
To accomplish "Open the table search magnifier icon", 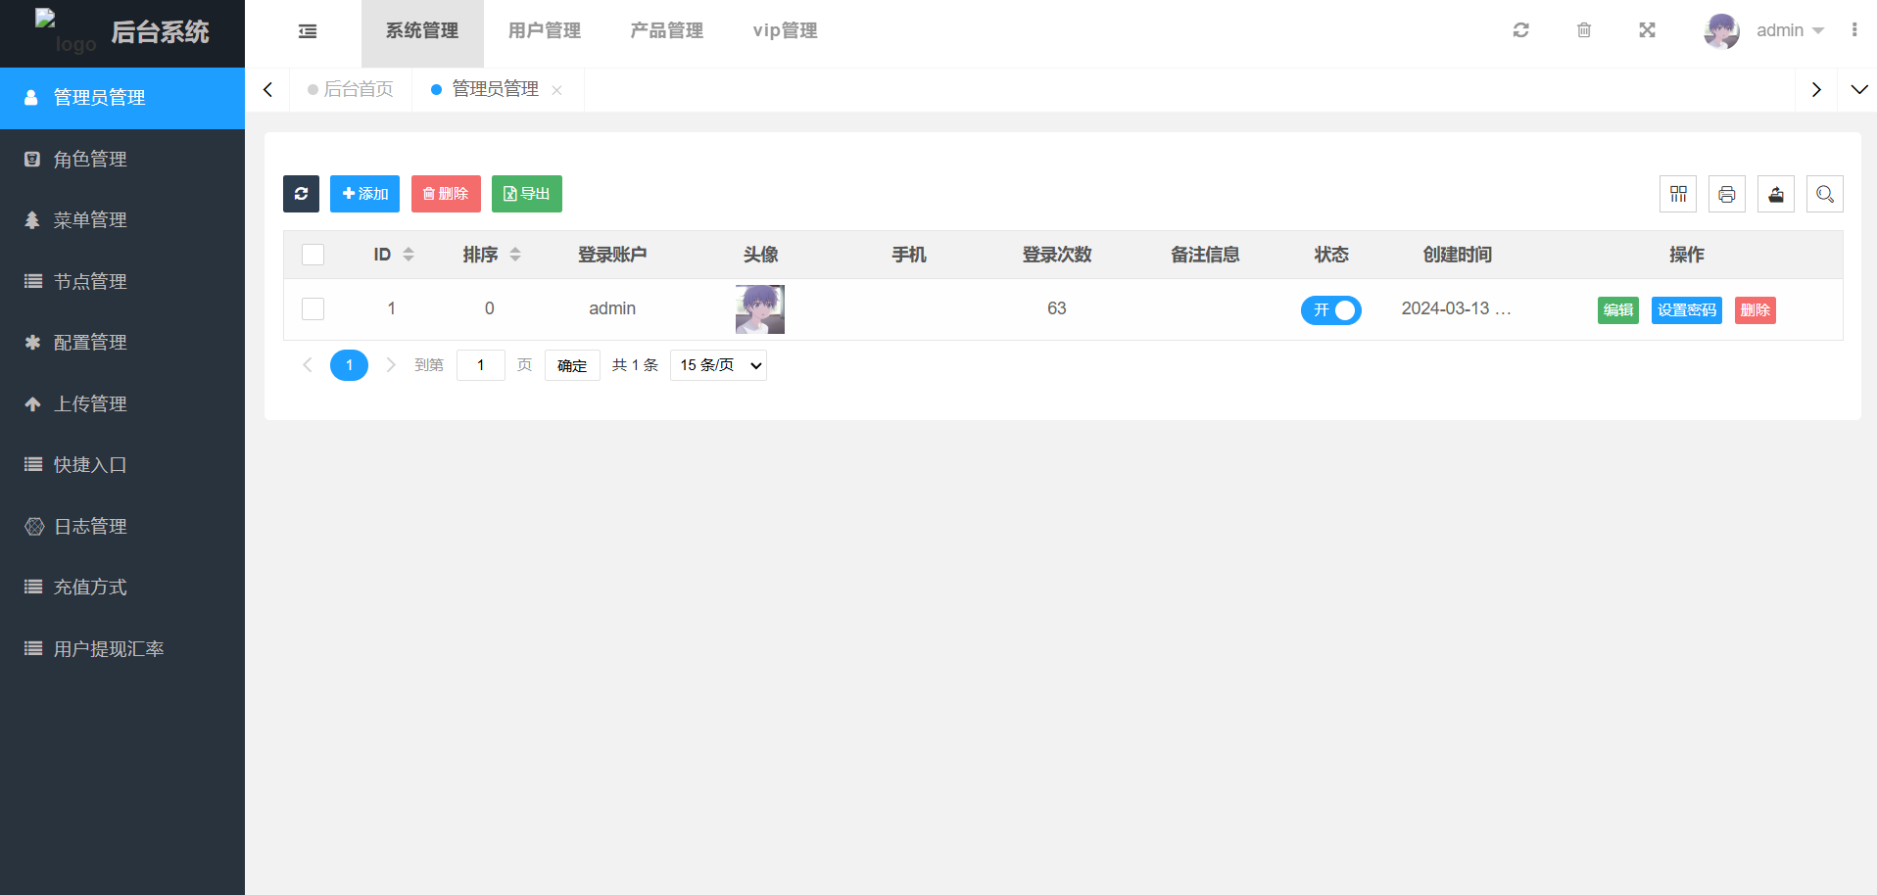I will point(1824,194).
